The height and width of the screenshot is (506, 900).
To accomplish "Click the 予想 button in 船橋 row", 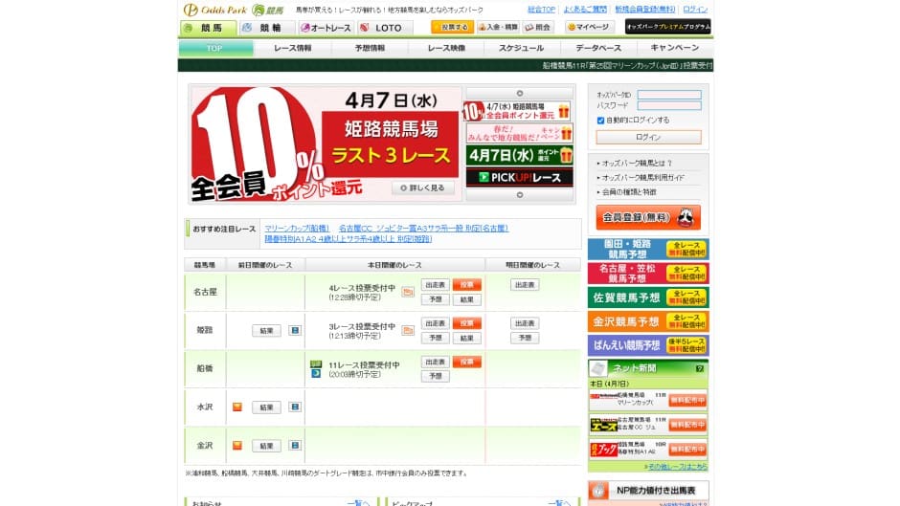I will pyautogui.click(x=435, y=376).
